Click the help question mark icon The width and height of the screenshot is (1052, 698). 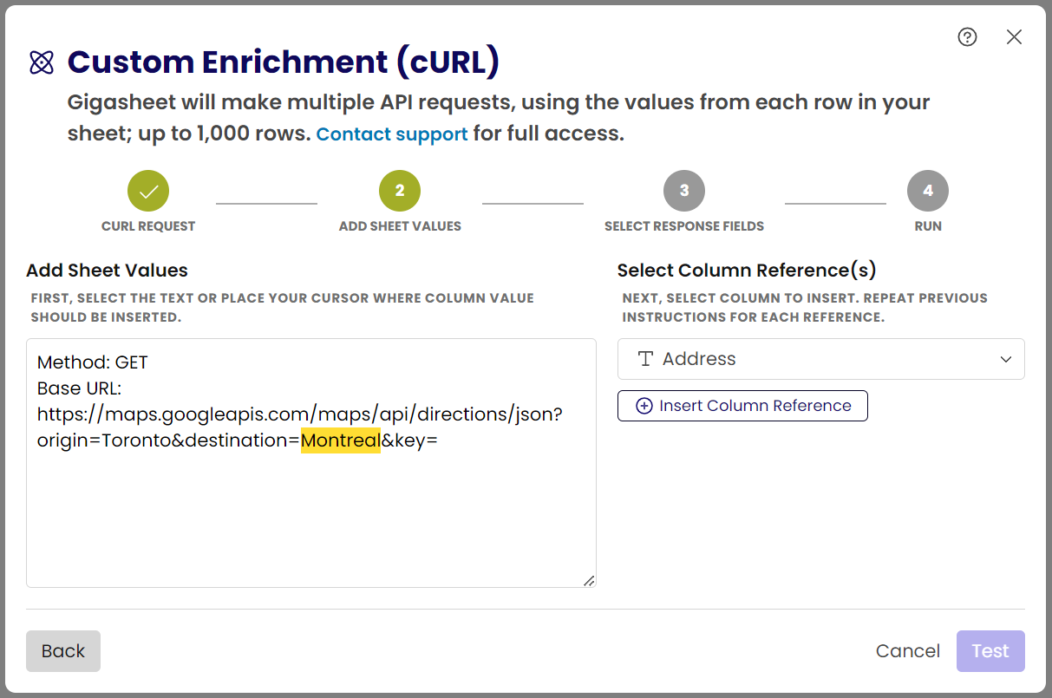point(967,36)
